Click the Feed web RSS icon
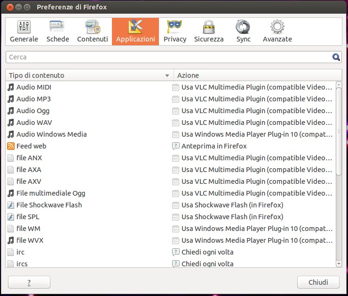The image size is (348, 296). click(11, 146)
